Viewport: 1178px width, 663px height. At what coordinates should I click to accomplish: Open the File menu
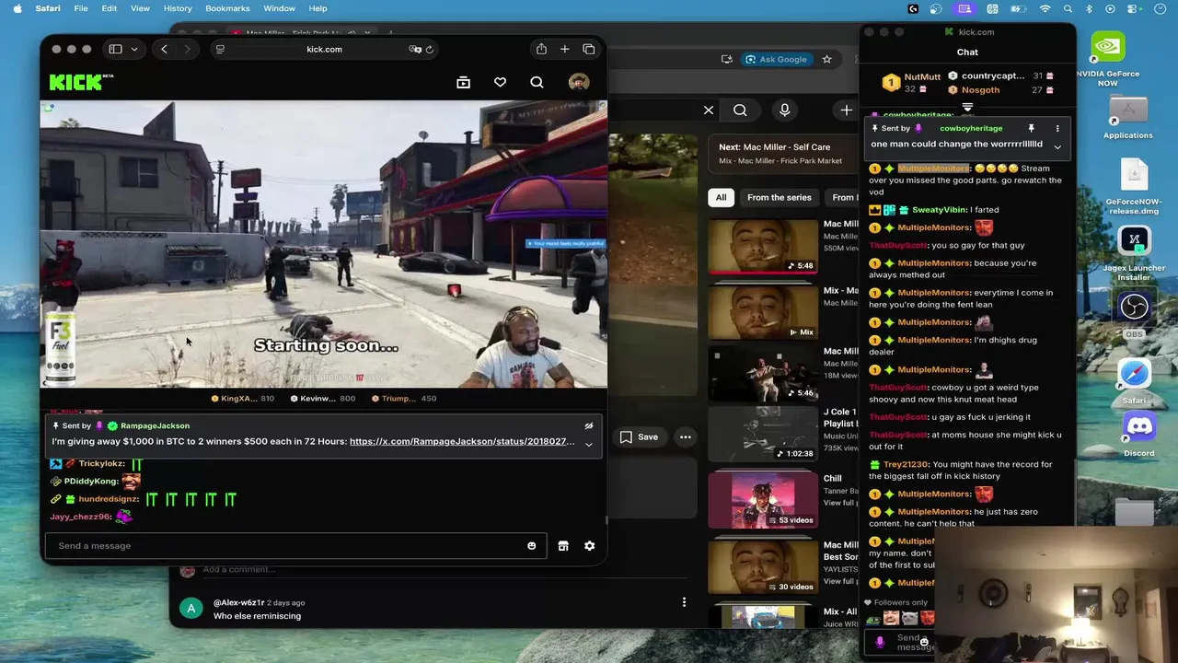coord(81,8)
